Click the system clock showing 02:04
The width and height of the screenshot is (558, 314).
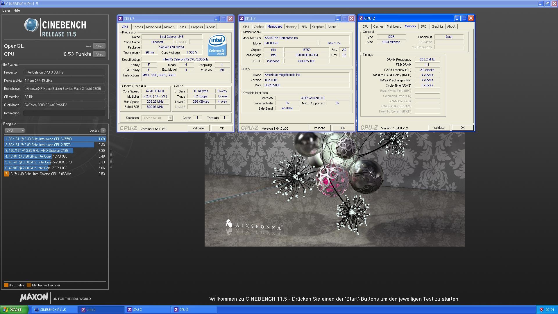[550, 310]
